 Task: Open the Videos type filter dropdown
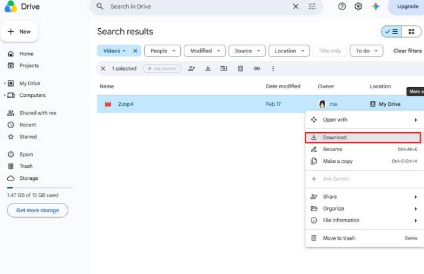point(113,51)
